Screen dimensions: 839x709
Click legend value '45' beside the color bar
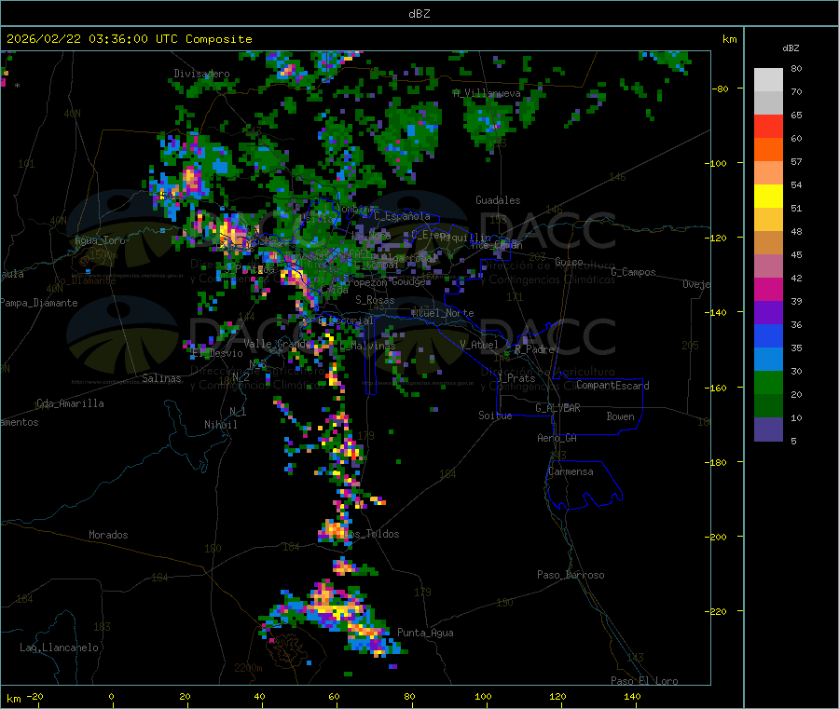pos(797,255)
